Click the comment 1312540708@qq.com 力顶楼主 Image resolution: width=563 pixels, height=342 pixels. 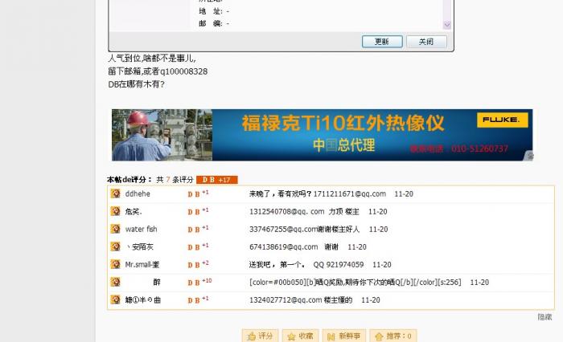click(304, 211)
